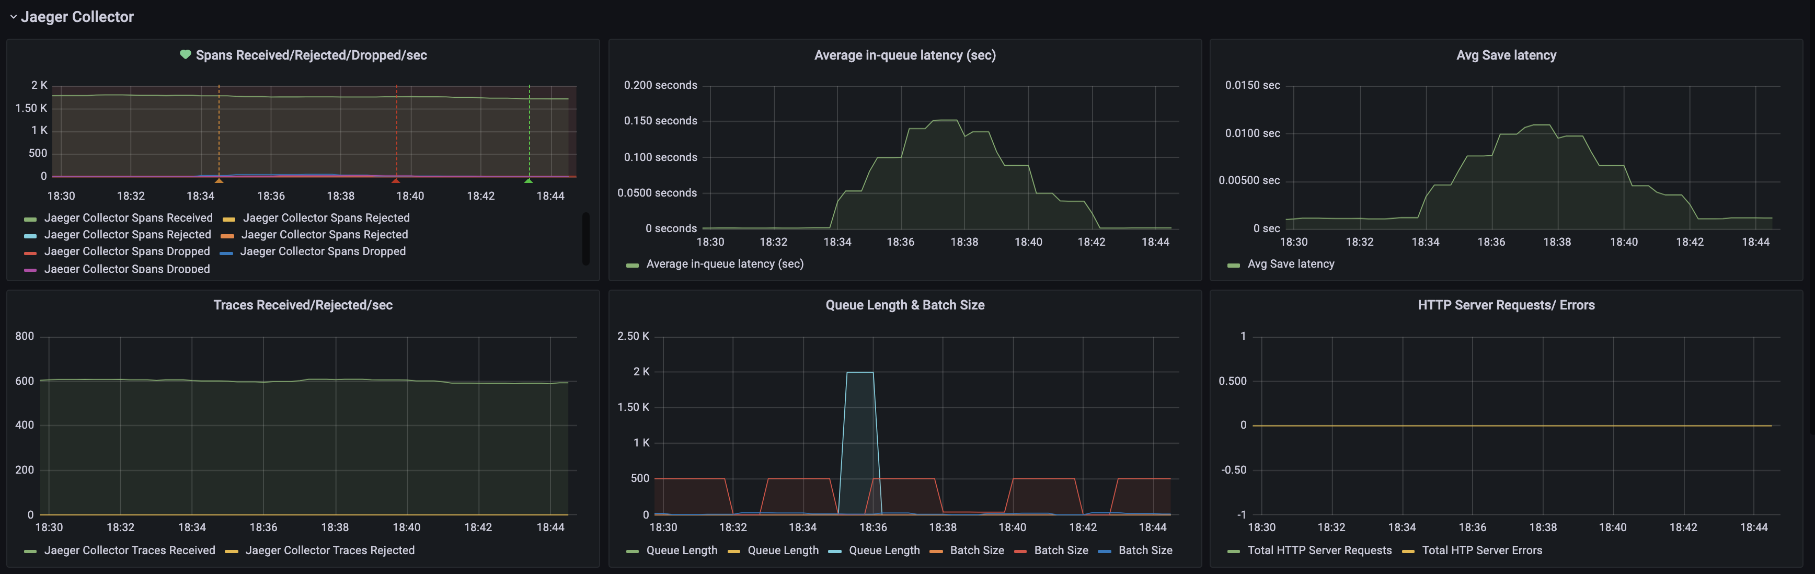The image size is (1815, 574).
Task: Open Avg Save latency panel title menu
Action: tap(1506, 55)
